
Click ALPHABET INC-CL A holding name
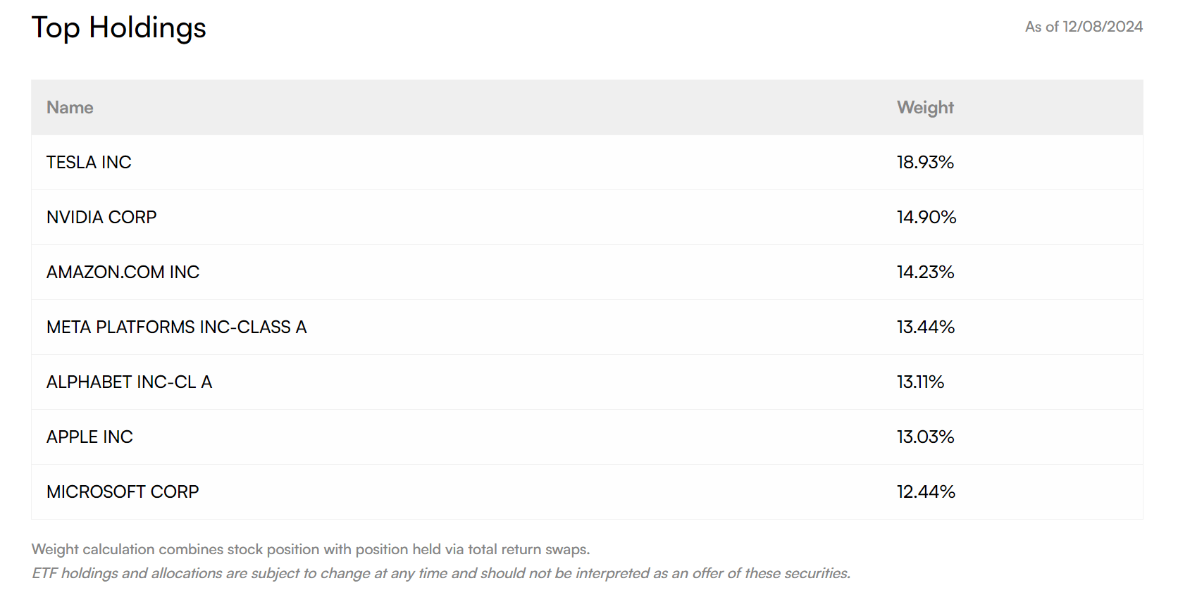click(x=129, y=382)
